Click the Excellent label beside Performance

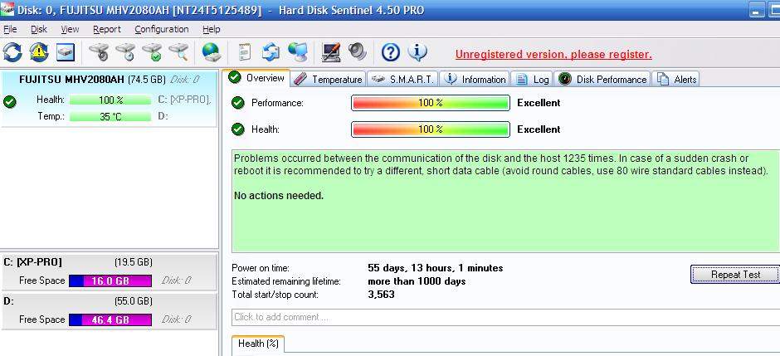pos(539,103)
